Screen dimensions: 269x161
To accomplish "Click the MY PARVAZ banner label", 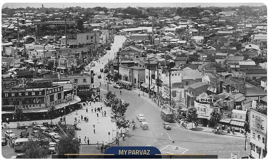I will [132, 152].
